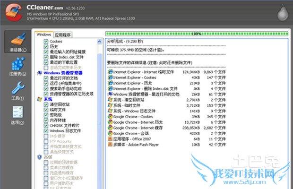
Task: Enable the DNS 缓存 checkbox
Action: click(46, 136)
